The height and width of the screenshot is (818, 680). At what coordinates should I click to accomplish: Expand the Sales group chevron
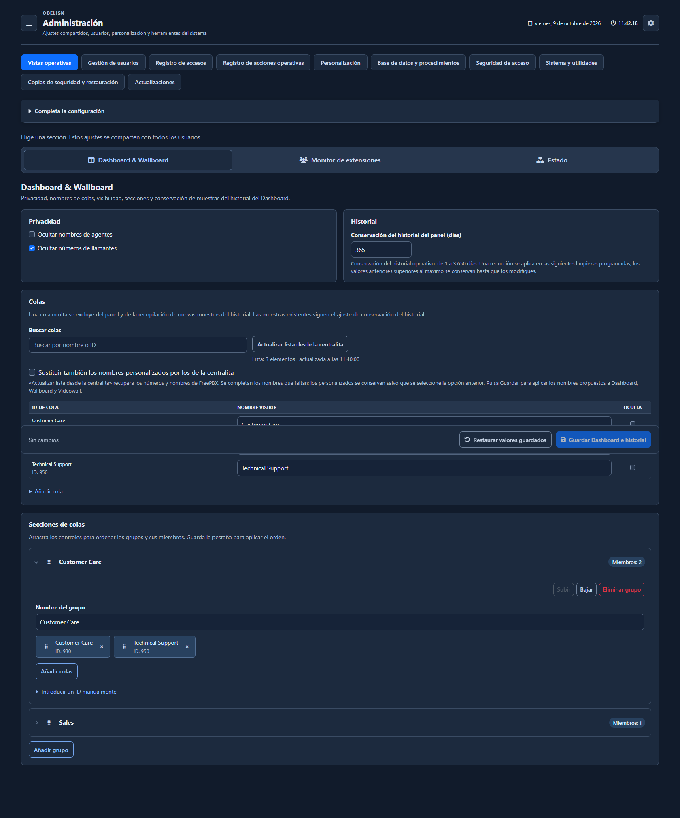pyautogui.click(x=36, y=723)
